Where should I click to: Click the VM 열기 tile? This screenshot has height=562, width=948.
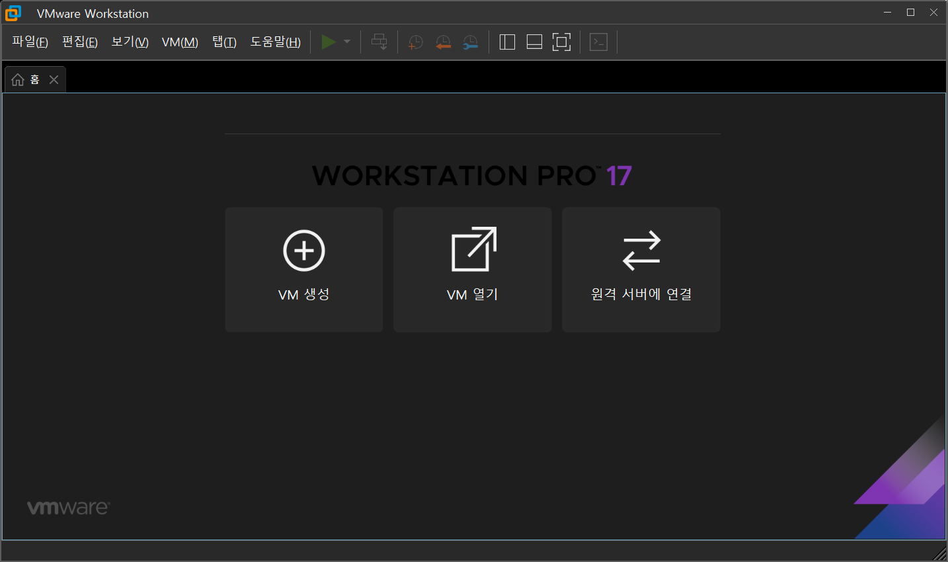[473, 270]
